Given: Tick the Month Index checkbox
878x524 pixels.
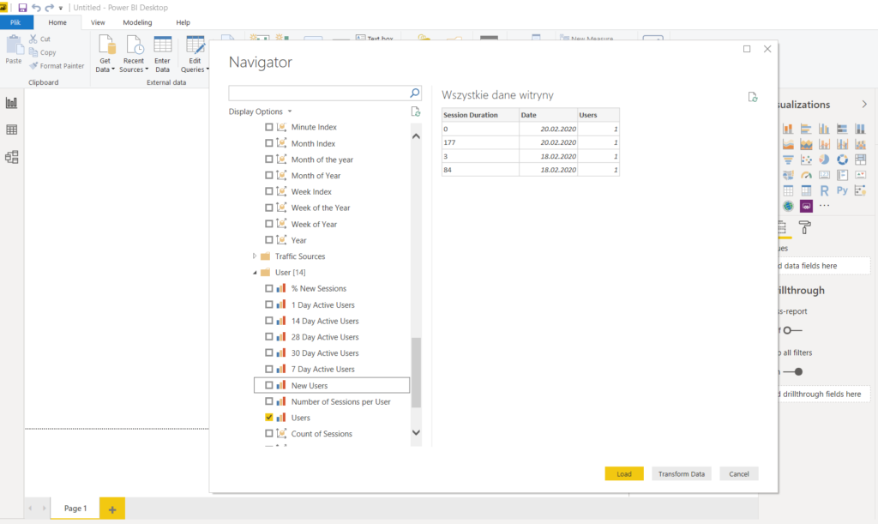Looking at the screenshot, I should click(x=268, y=143).
